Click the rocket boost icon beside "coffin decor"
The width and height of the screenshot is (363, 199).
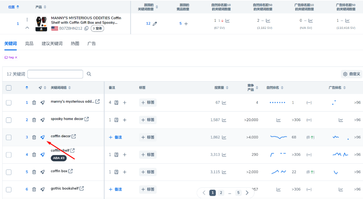[42, 137]
